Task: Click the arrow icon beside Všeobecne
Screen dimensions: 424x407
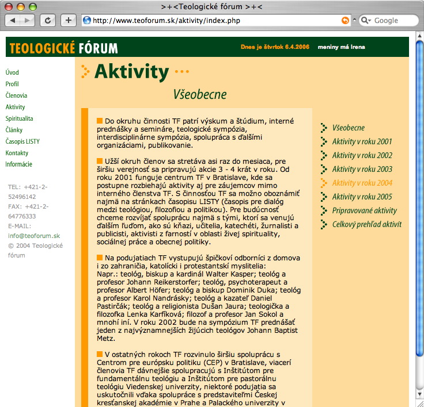Action: click(324, 128)
